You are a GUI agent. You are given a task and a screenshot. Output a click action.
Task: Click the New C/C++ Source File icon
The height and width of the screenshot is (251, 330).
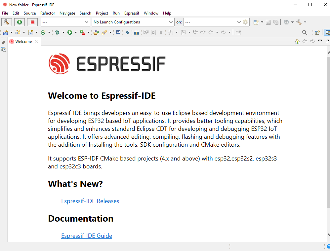31,32
